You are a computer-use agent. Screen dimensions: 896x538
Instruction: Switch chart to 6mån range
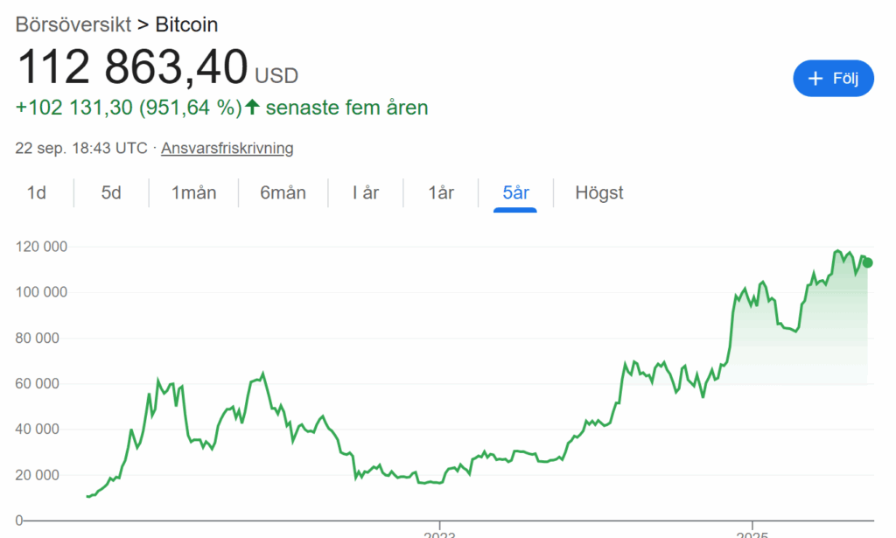pos(283,192)
